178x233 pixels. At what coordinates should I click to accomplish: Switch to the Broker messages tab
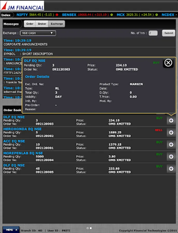click(42, 24)
